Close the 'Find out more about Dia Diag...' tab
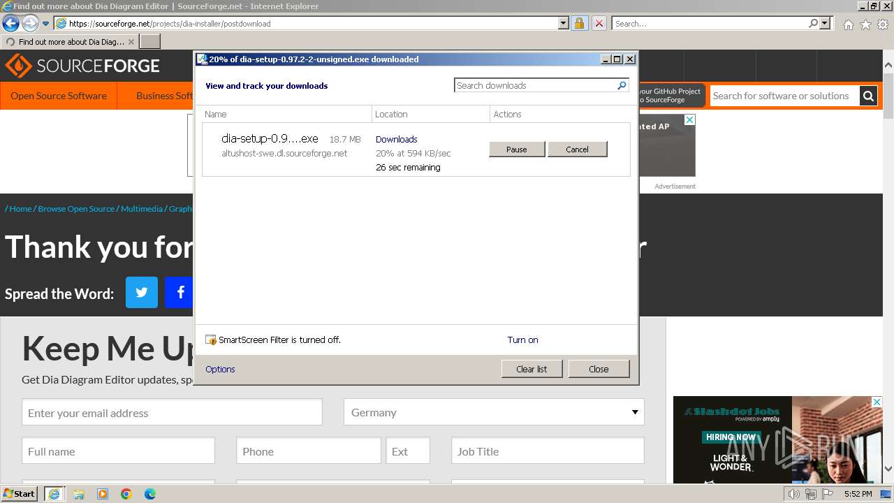The width and height of the screenshot is (894, 503). (131, 42)
